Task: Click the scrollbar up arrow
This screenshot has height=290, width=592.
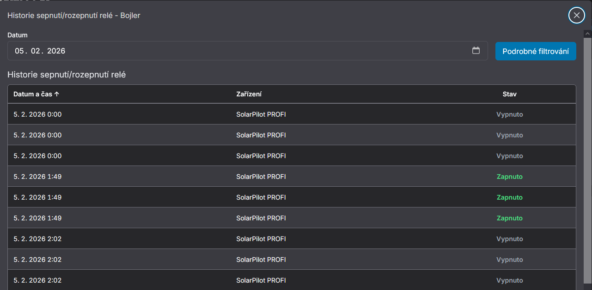Action: pos(587,34)
